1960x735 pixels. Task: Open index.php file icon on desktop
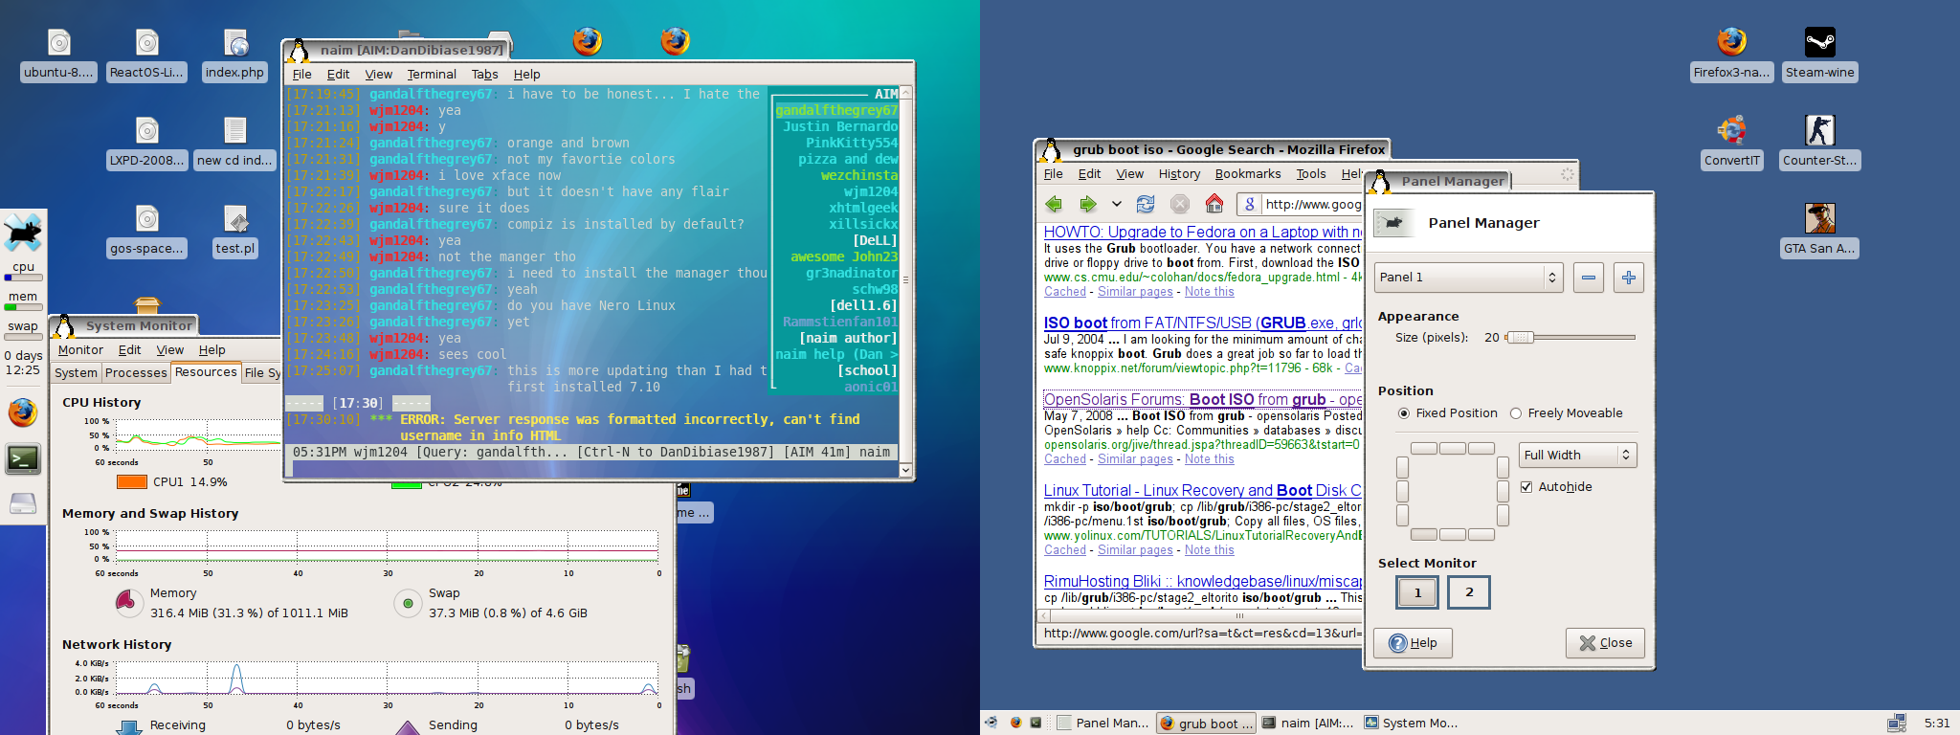tap(235, 43)
